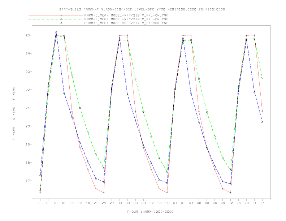Click the x-axis tick label 81

pos(255,203)
